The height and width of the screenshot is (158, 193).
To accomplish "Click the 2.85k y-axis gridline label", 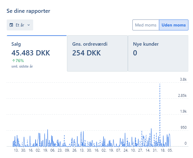I will pos(182,96).
